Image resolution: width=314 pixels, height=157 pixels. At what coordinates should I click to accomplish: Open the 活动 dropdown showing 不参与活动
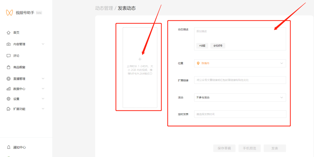point(240,98)
